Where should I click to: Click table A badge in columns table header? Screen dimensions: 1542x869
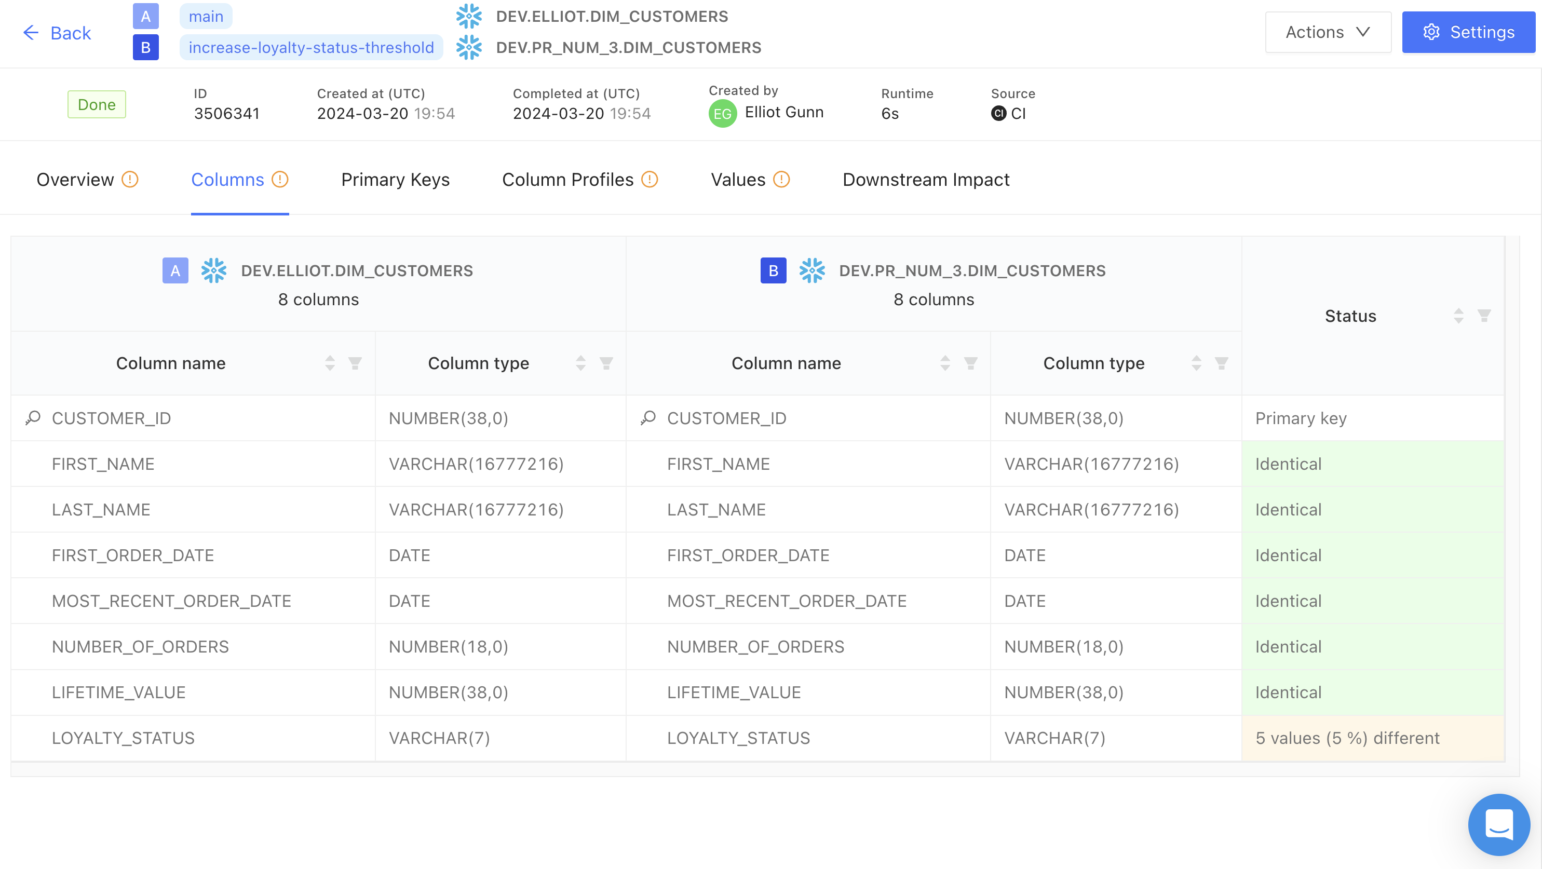click(175, 270)
